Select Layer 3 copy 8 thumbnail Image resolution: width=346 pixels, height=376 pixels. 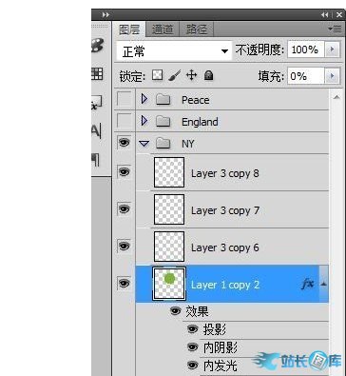point(169,172)
